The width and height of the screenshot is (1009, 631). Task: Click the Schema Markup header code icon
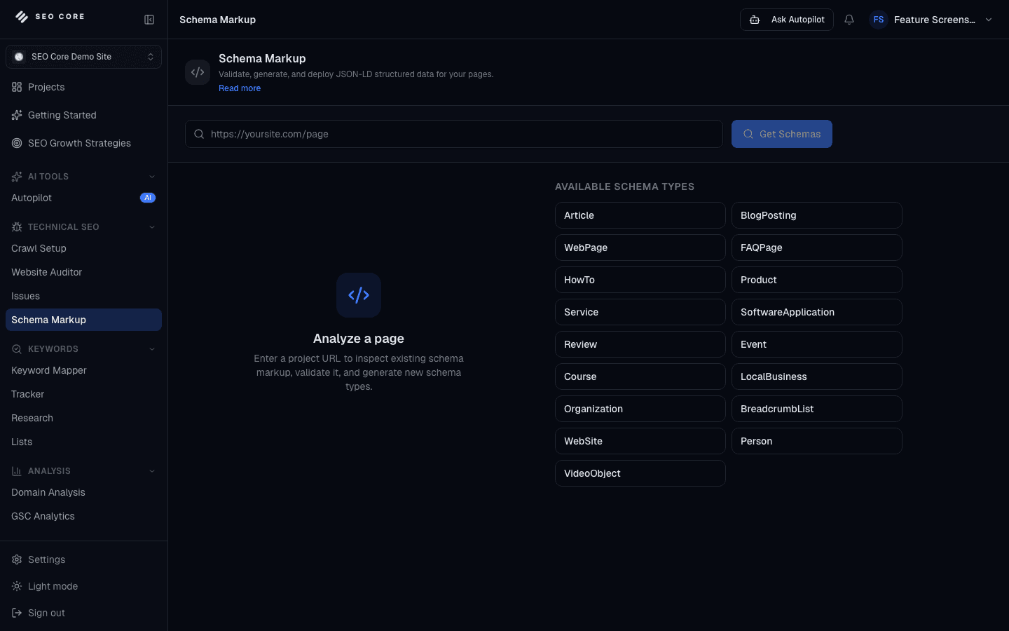tap(198, 72)
